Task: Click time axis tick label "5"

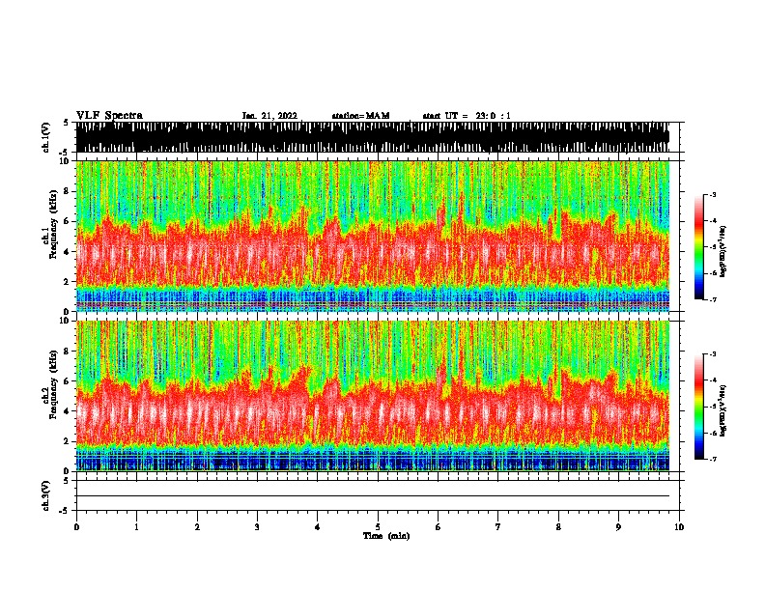Action: [378, 527]
